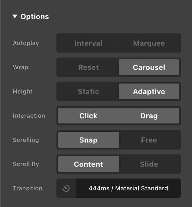Enable Marquee autoplay option
The image size is (192, 207).
pos(149,43)
